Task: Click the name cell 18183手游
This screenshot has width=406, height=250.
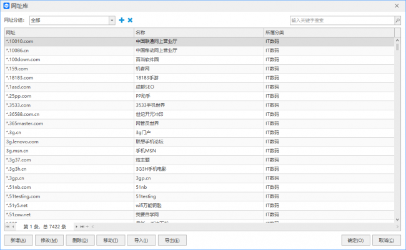Action: [x=199, y=78]
